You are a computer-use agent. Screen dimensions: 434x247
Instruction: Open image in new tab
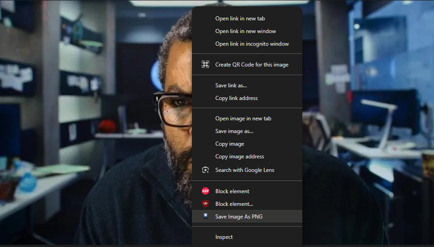coord(247,119)
